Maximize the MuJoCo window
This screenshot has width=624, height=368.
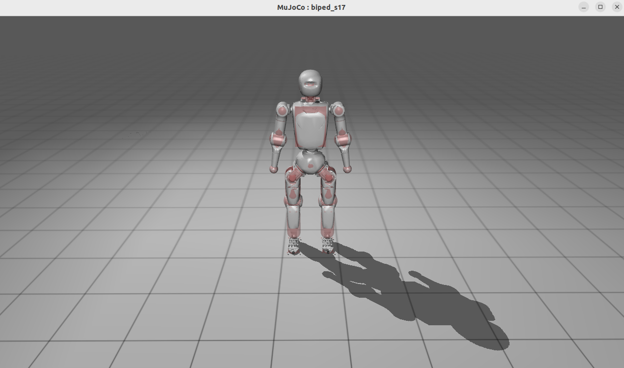(600, 7)
